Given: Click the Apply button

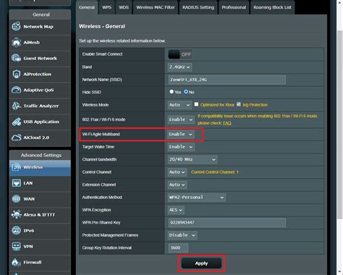Looking at the screenshot, I should pos(201,263).
